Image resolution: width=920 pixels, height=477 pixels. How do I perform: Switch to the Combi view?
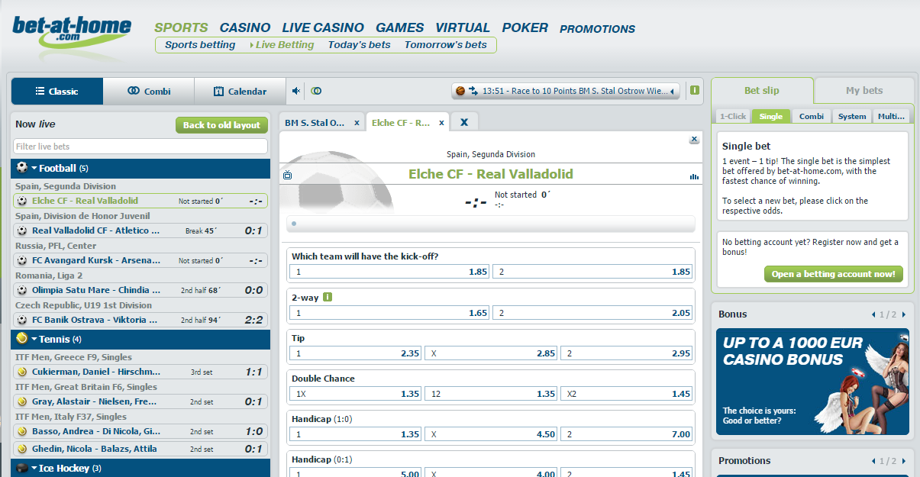[x=149, y=91]
